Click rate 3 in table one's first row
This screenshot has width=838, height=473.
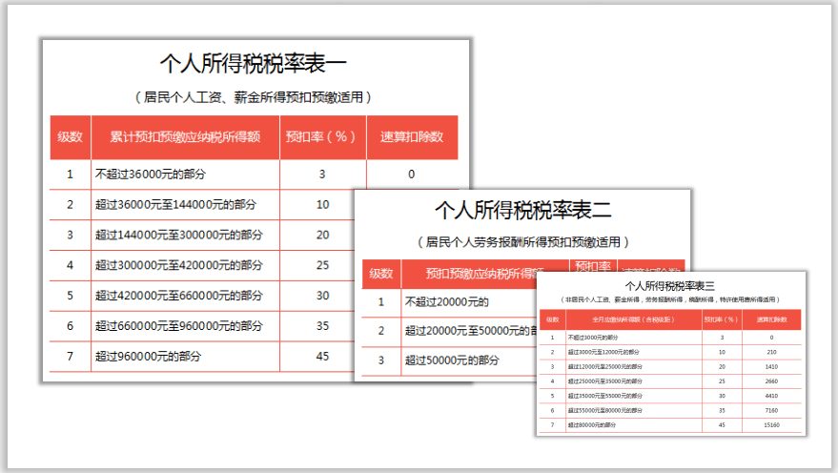pyautogui.click(x=322, y=175)
